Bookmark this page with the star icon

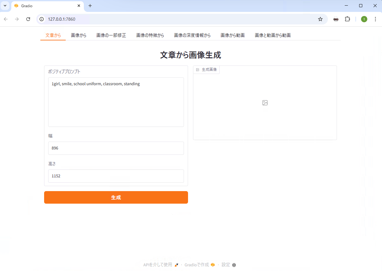(320, 19)
